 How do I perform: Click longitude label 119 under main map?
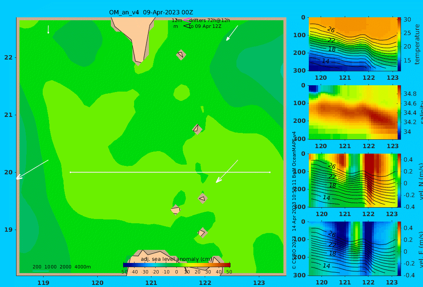click(x=43, y=283)
